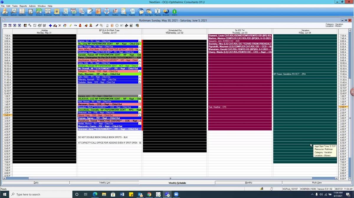Image resolution: width=354 pixels, height=198 pixels.
Task: Click the blue plus add-appointment icon
Action: [x=50, y=25]
